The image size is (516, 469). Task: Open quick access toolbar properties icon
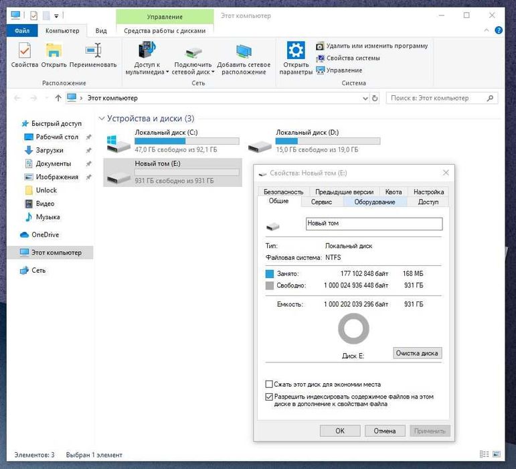(x=34, y=15)
